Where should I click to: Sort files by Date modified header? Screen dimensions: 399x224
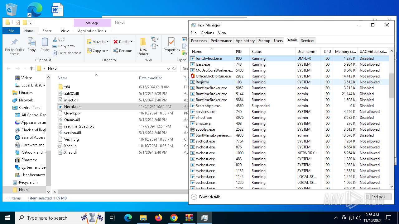tap(159, 78)
